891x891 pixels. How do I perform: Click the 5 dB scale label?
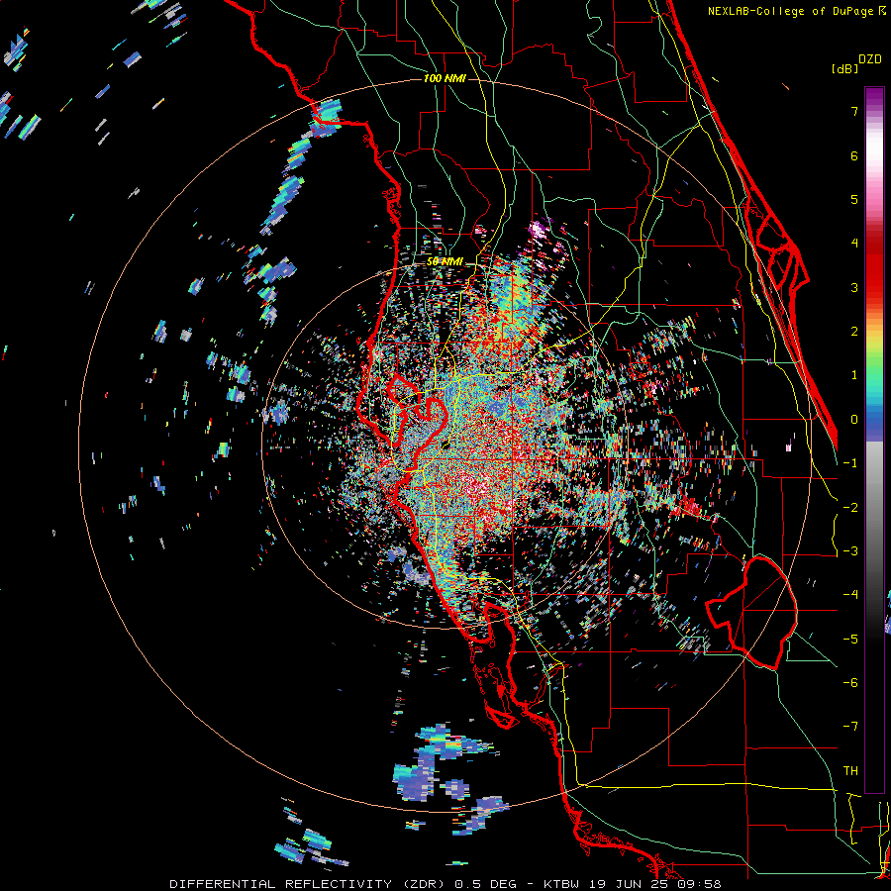(x=854, y=199)
